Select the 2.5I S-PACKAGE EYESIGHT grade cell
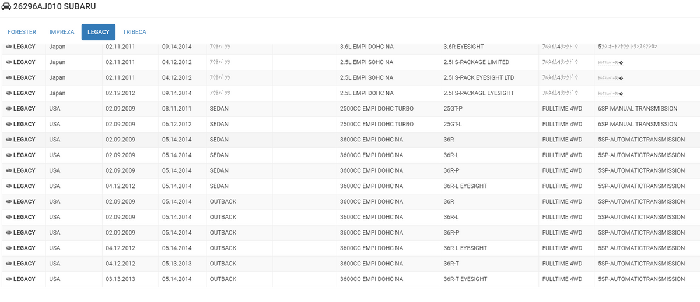The image size is (700, 302). tap(478, 93)
